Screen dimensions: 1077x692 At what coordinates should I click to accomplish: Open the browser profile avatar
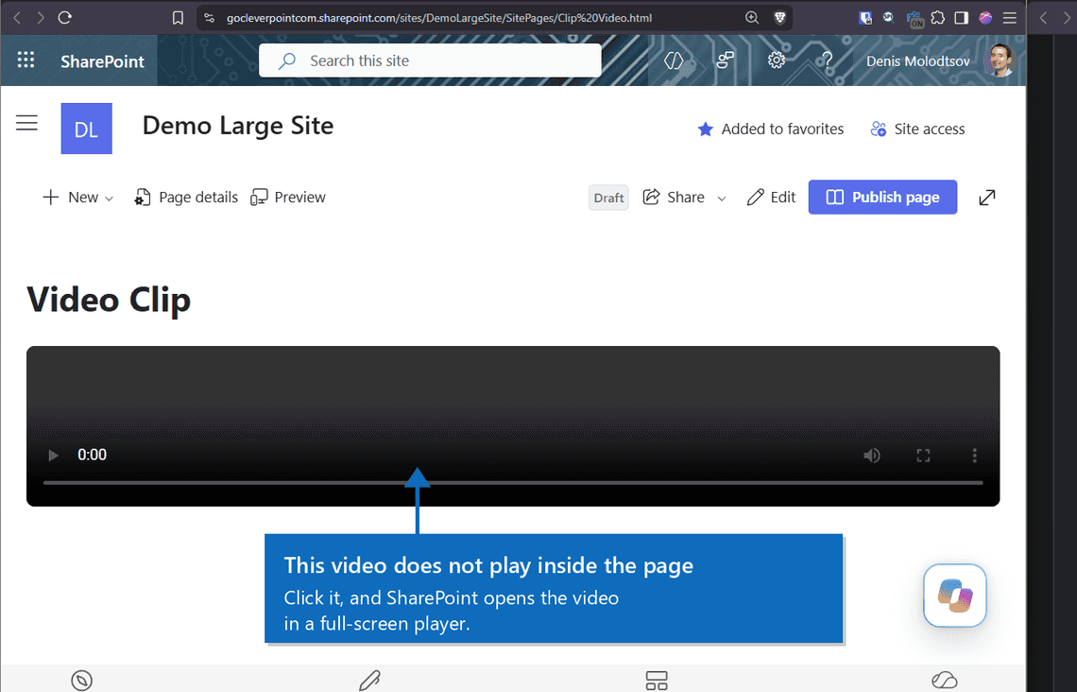985,18
